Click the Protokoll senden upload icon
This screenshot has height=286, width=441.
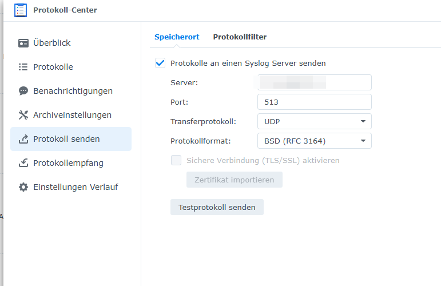click(23, 139)
